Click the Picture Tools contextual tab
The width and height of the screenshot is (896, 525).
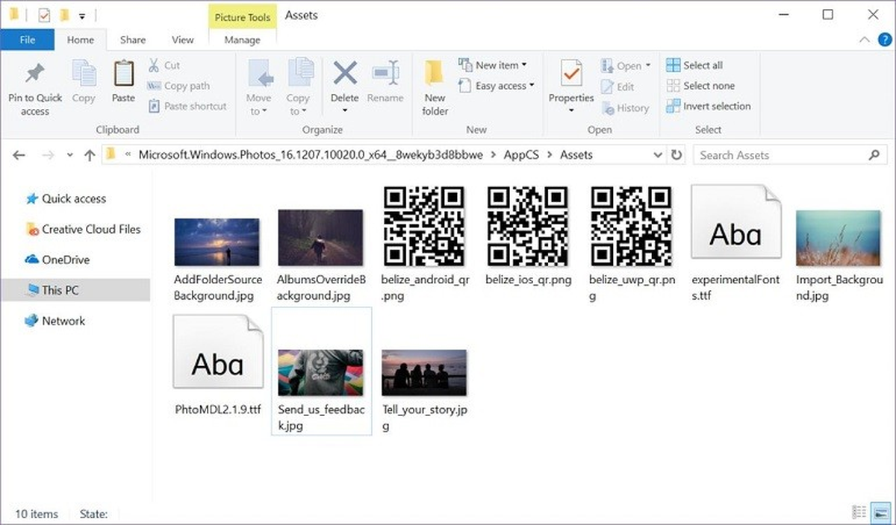[243, 16]
